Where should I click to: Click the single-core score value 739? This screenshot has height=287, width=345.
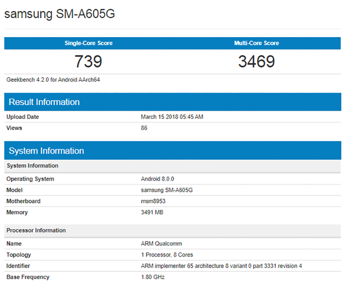pyautogui.click(x=88, y=61)
